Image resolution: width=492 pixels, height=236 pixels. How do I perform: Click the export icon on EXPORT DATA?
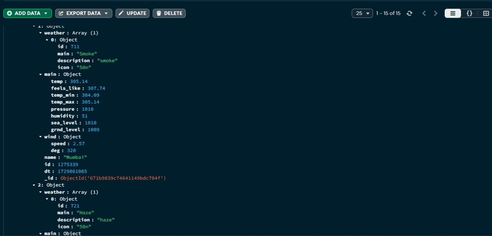[x=61, y=13]
